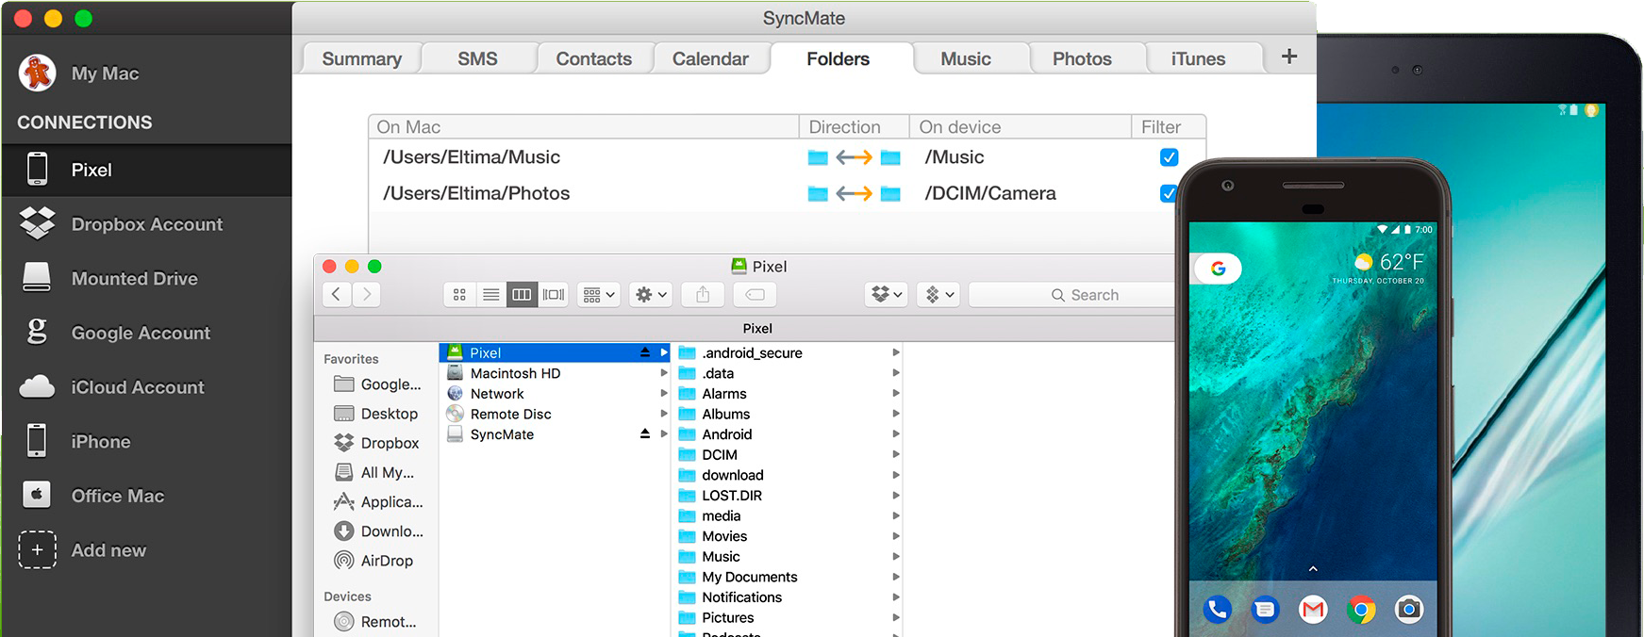Open the Dropbox toolbar dropdown in Finder
This screenshot has width=1644, height=637.
(887, 295)
